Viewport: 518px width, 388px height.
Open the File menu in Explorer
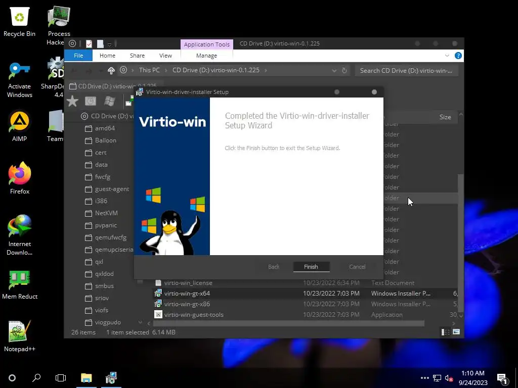78,56
